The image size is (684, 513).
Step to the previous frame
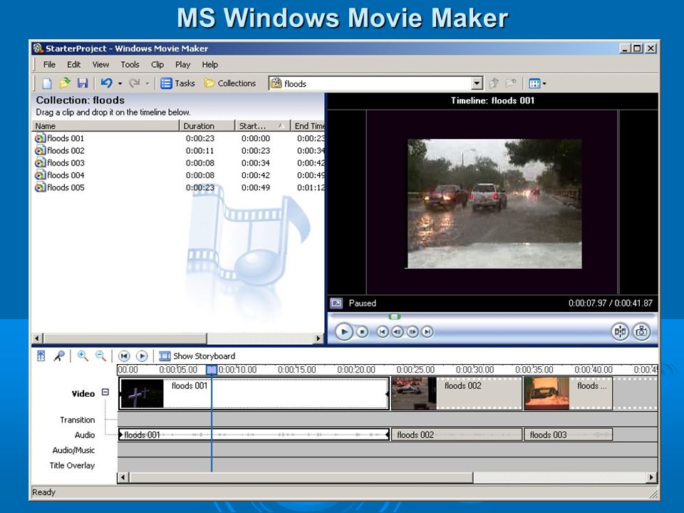pyautogui.click(x=398, y=332)
